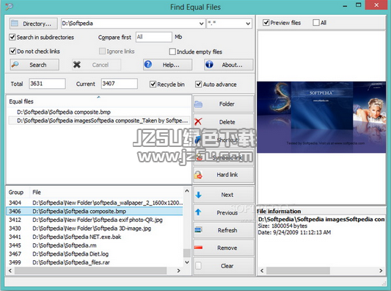Click the Remove button label
Viewport: 391px width, 291px height.
227,248
